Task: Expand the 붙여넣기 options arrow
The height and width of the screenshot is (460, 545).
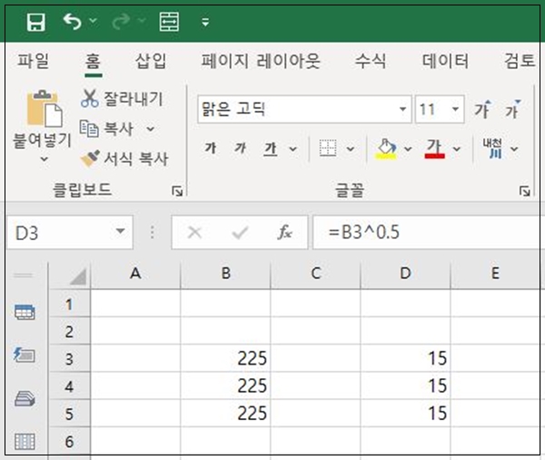Action: coord(44,159)
